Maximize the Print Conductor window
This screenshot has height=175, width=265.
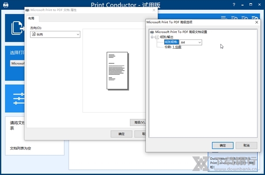click(x=251, y=4)
